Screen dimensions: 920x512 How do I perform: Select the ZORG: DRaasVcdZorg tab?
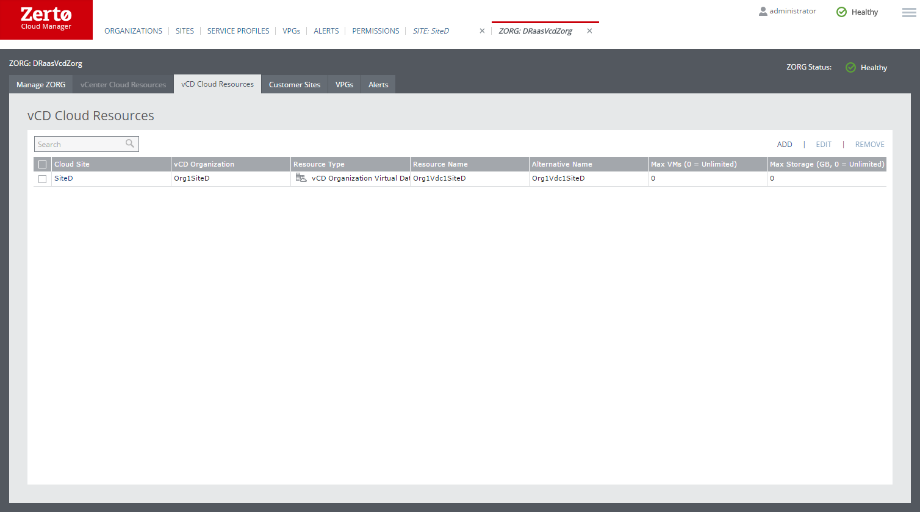535,31
